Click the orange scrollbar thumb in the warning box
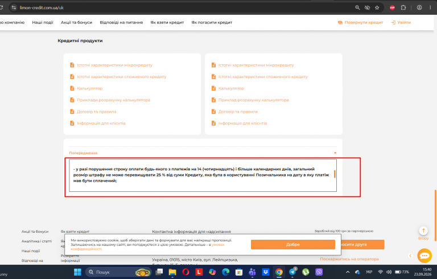The width and height of the screenshot is (437, 279). [335, 174]
